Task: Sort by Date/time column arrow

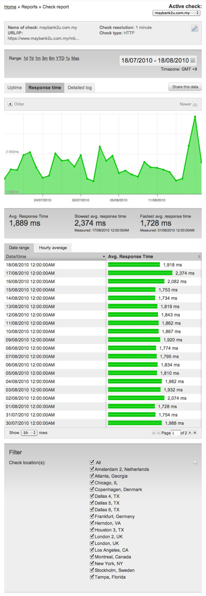Action: (x=104, y=257)
